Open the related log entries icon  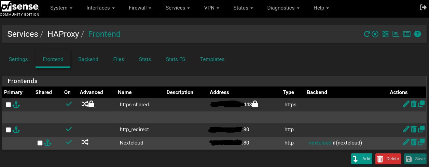point(406,34)
